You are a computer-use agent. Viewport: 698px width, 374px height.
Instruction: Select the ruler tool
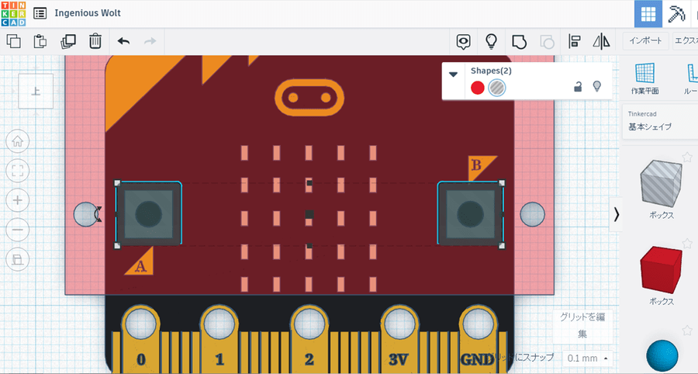click(691, 79)
